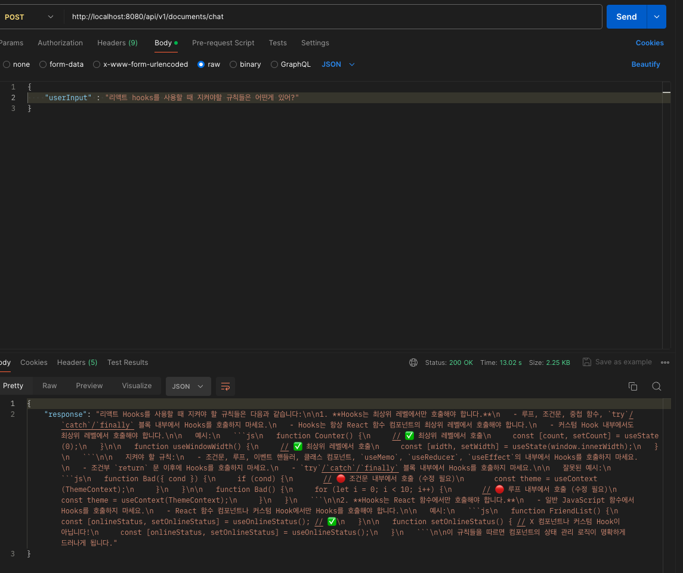This screenshot has height=573, width=683.
Task: Click the response size 2.25 KB
Action: click(x=558, y=363)
